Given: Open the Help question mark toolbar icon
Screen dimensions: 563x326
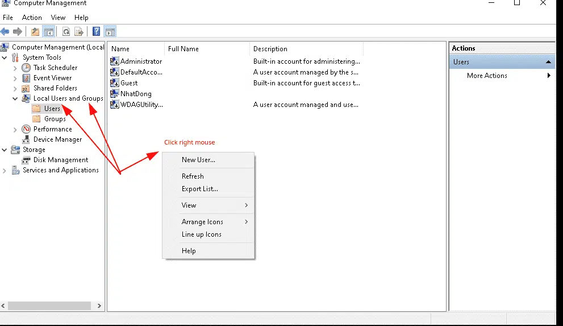Looking at the screenshot, I should (x=96, y=32).
